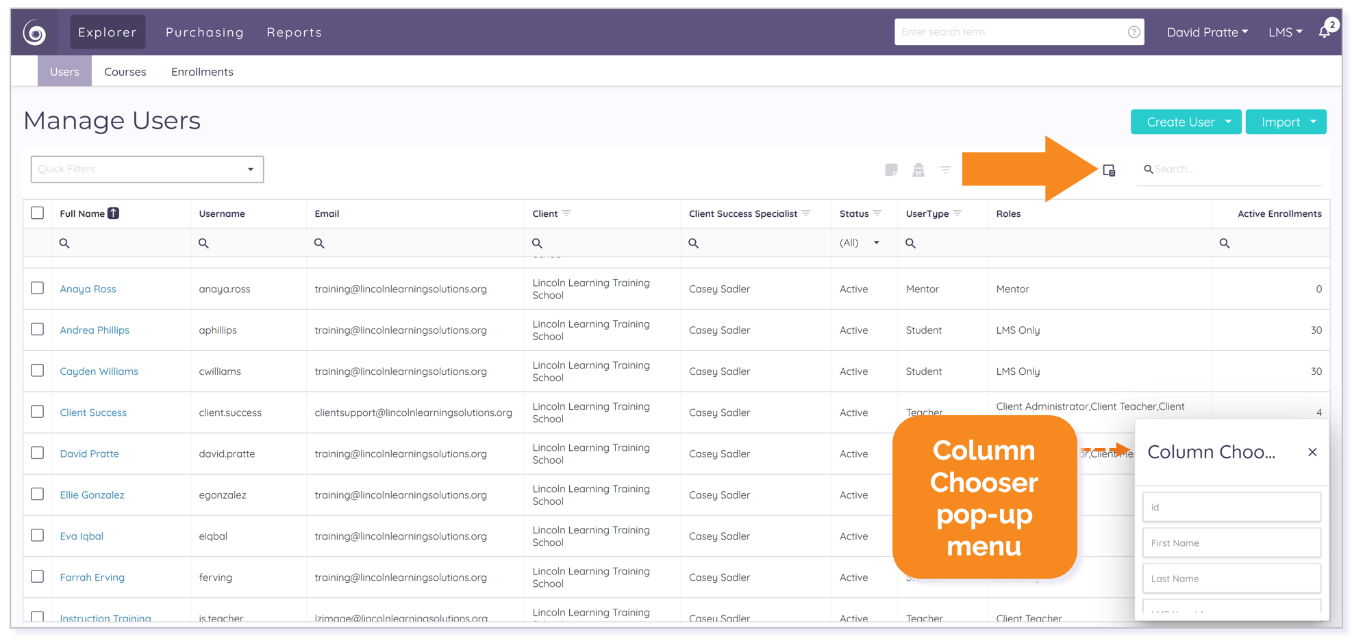Open the Cayden Williams user link
Viewport: 1352px width, 643px height.
(99, 371)
